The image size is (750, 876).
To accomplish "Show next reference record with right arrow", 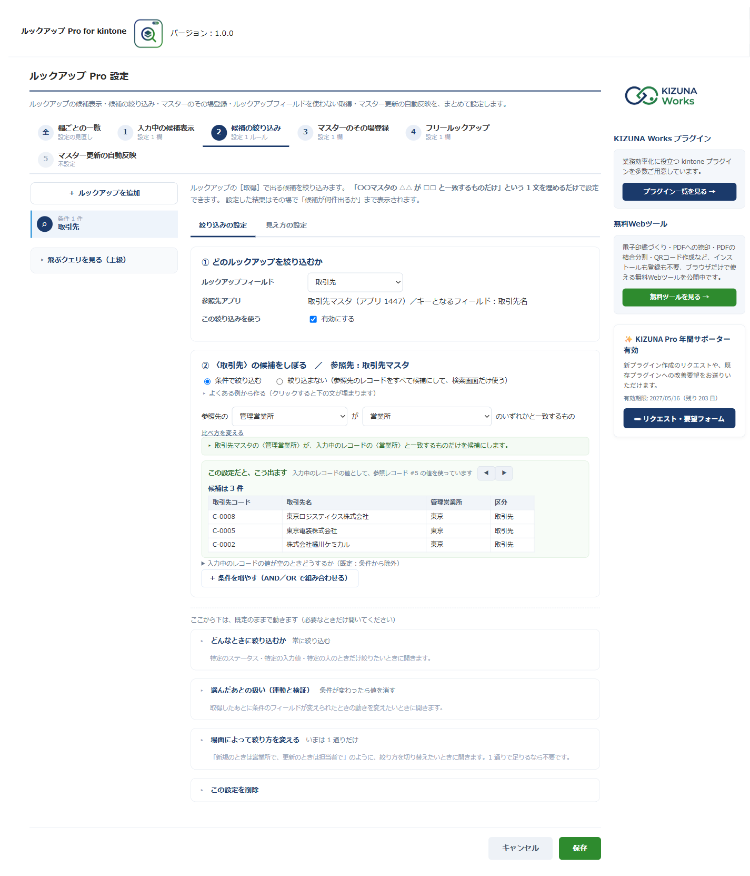I will 504,473.
